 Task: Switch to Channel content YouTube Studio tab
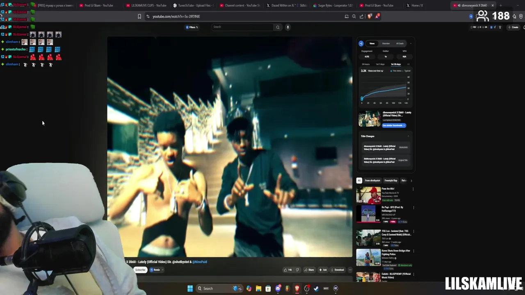[240, 5]
